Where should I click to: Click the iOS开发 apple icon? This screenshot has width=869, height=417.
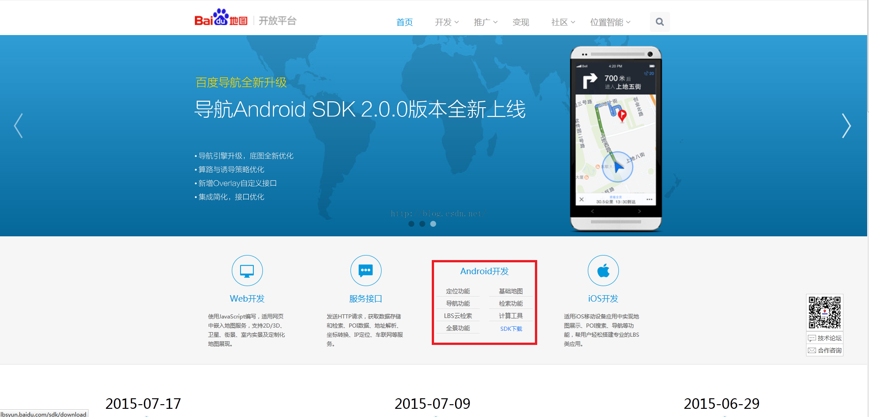pyautogui.click(x=603, y=271)
